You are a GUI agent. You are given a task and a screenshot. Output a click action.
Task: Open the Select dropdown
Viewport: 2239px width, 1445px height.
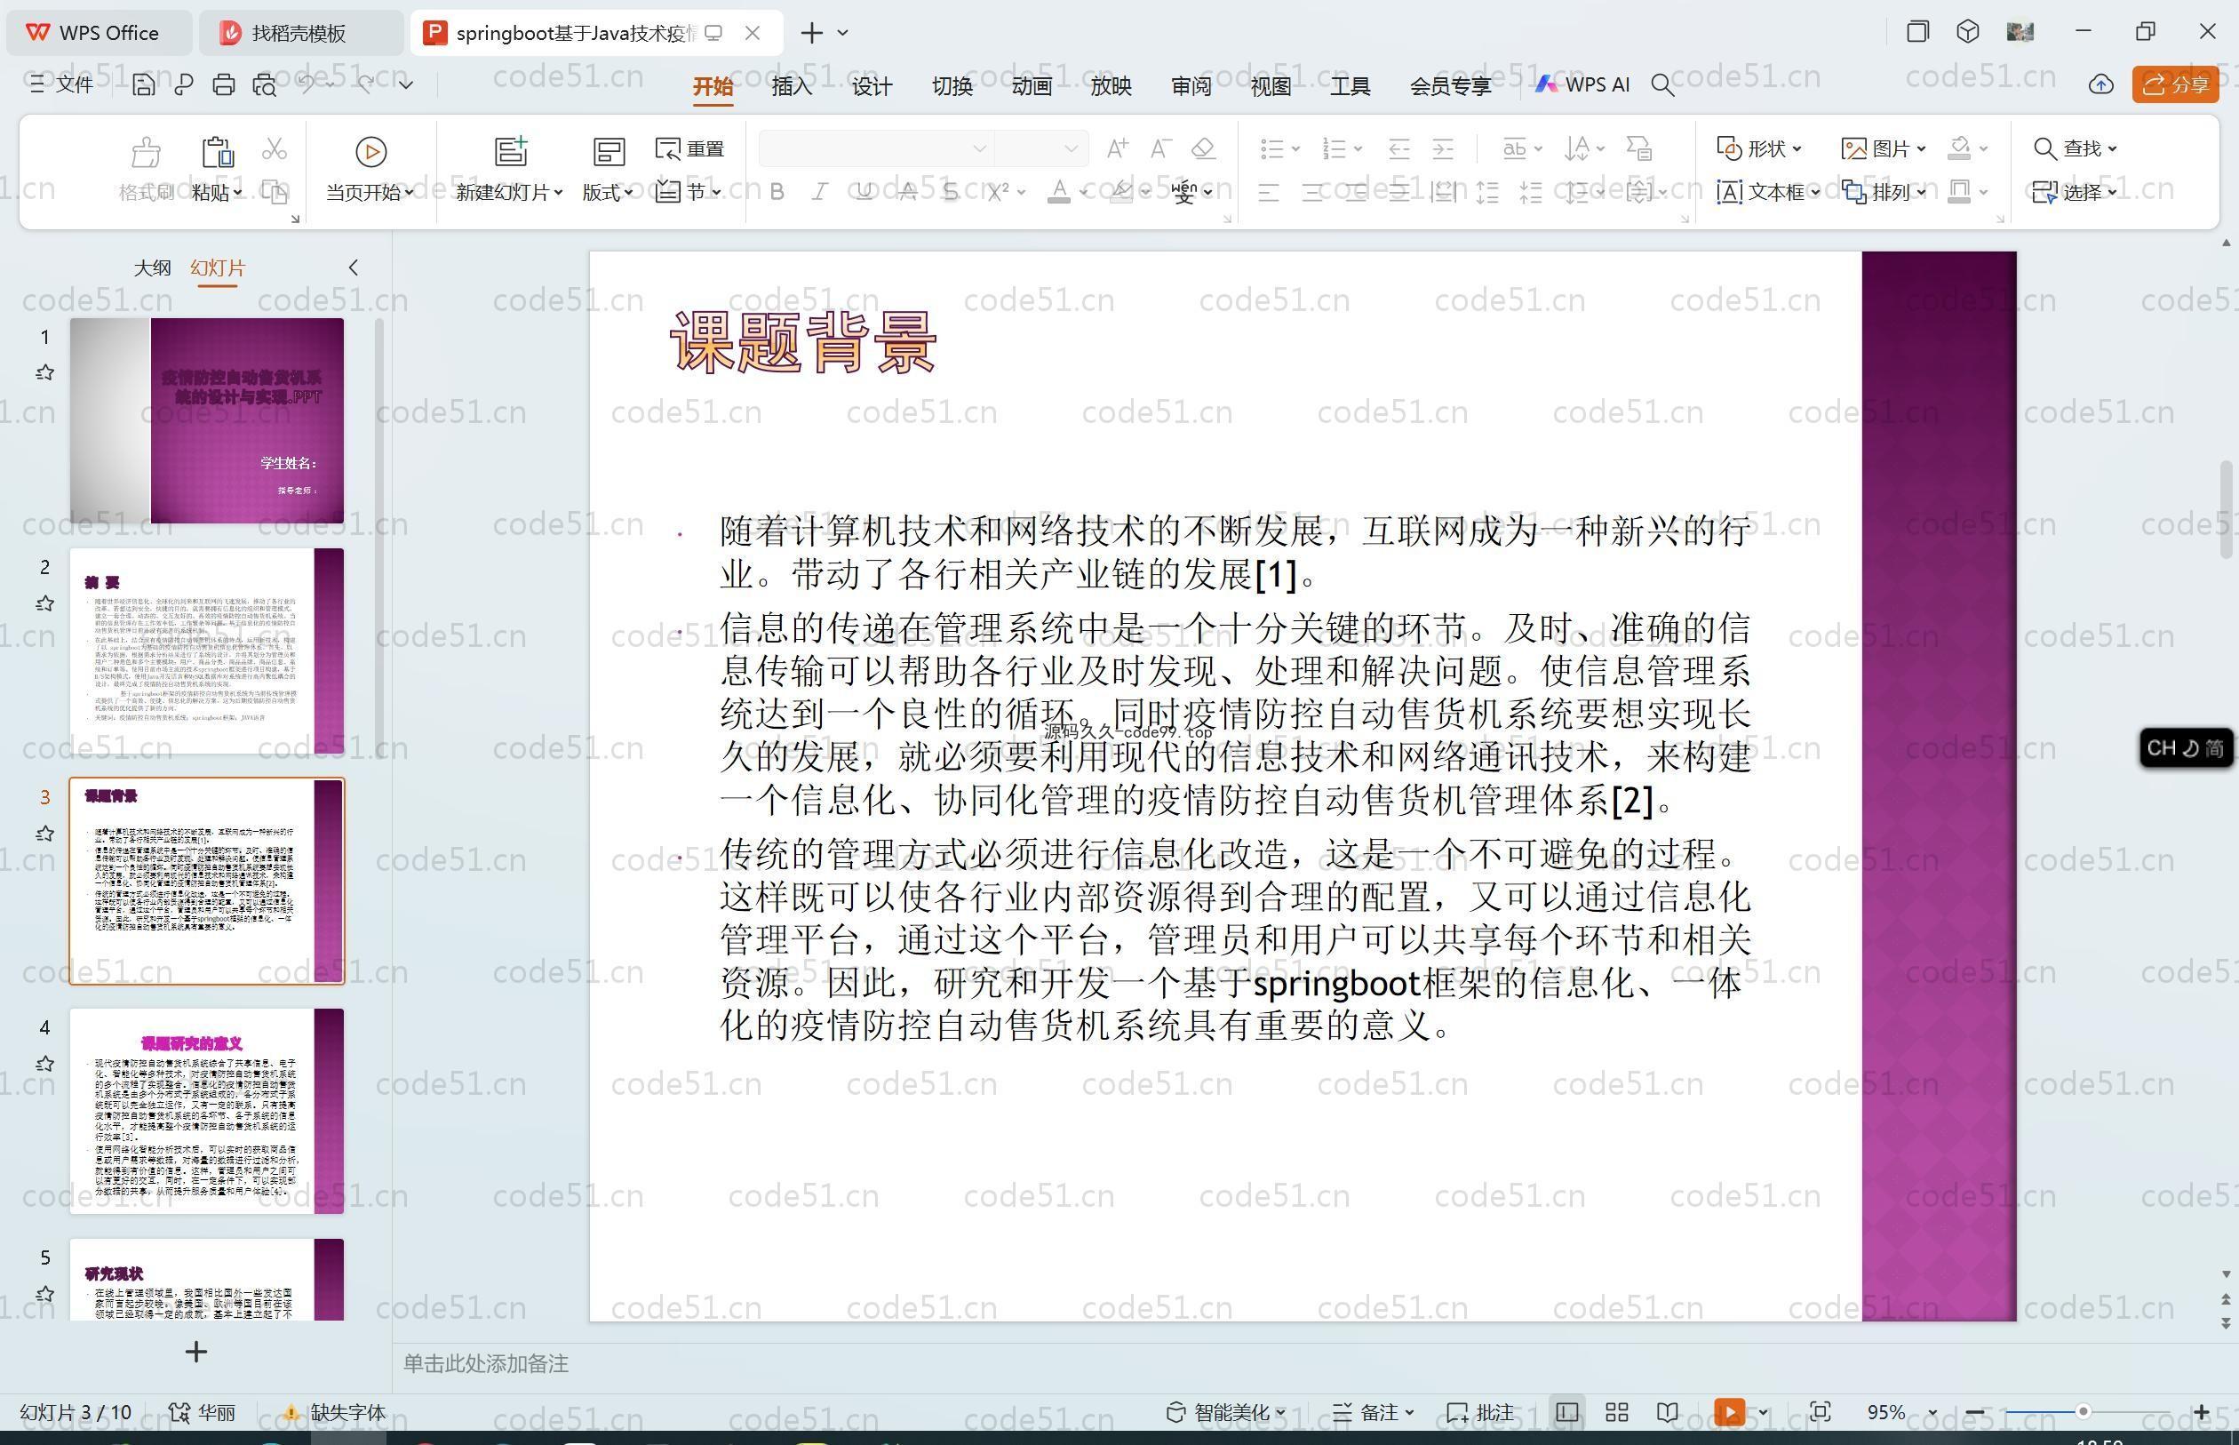(x=2075, y=192)
